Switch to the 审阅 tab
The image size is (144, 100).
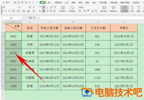pos(80,3)
